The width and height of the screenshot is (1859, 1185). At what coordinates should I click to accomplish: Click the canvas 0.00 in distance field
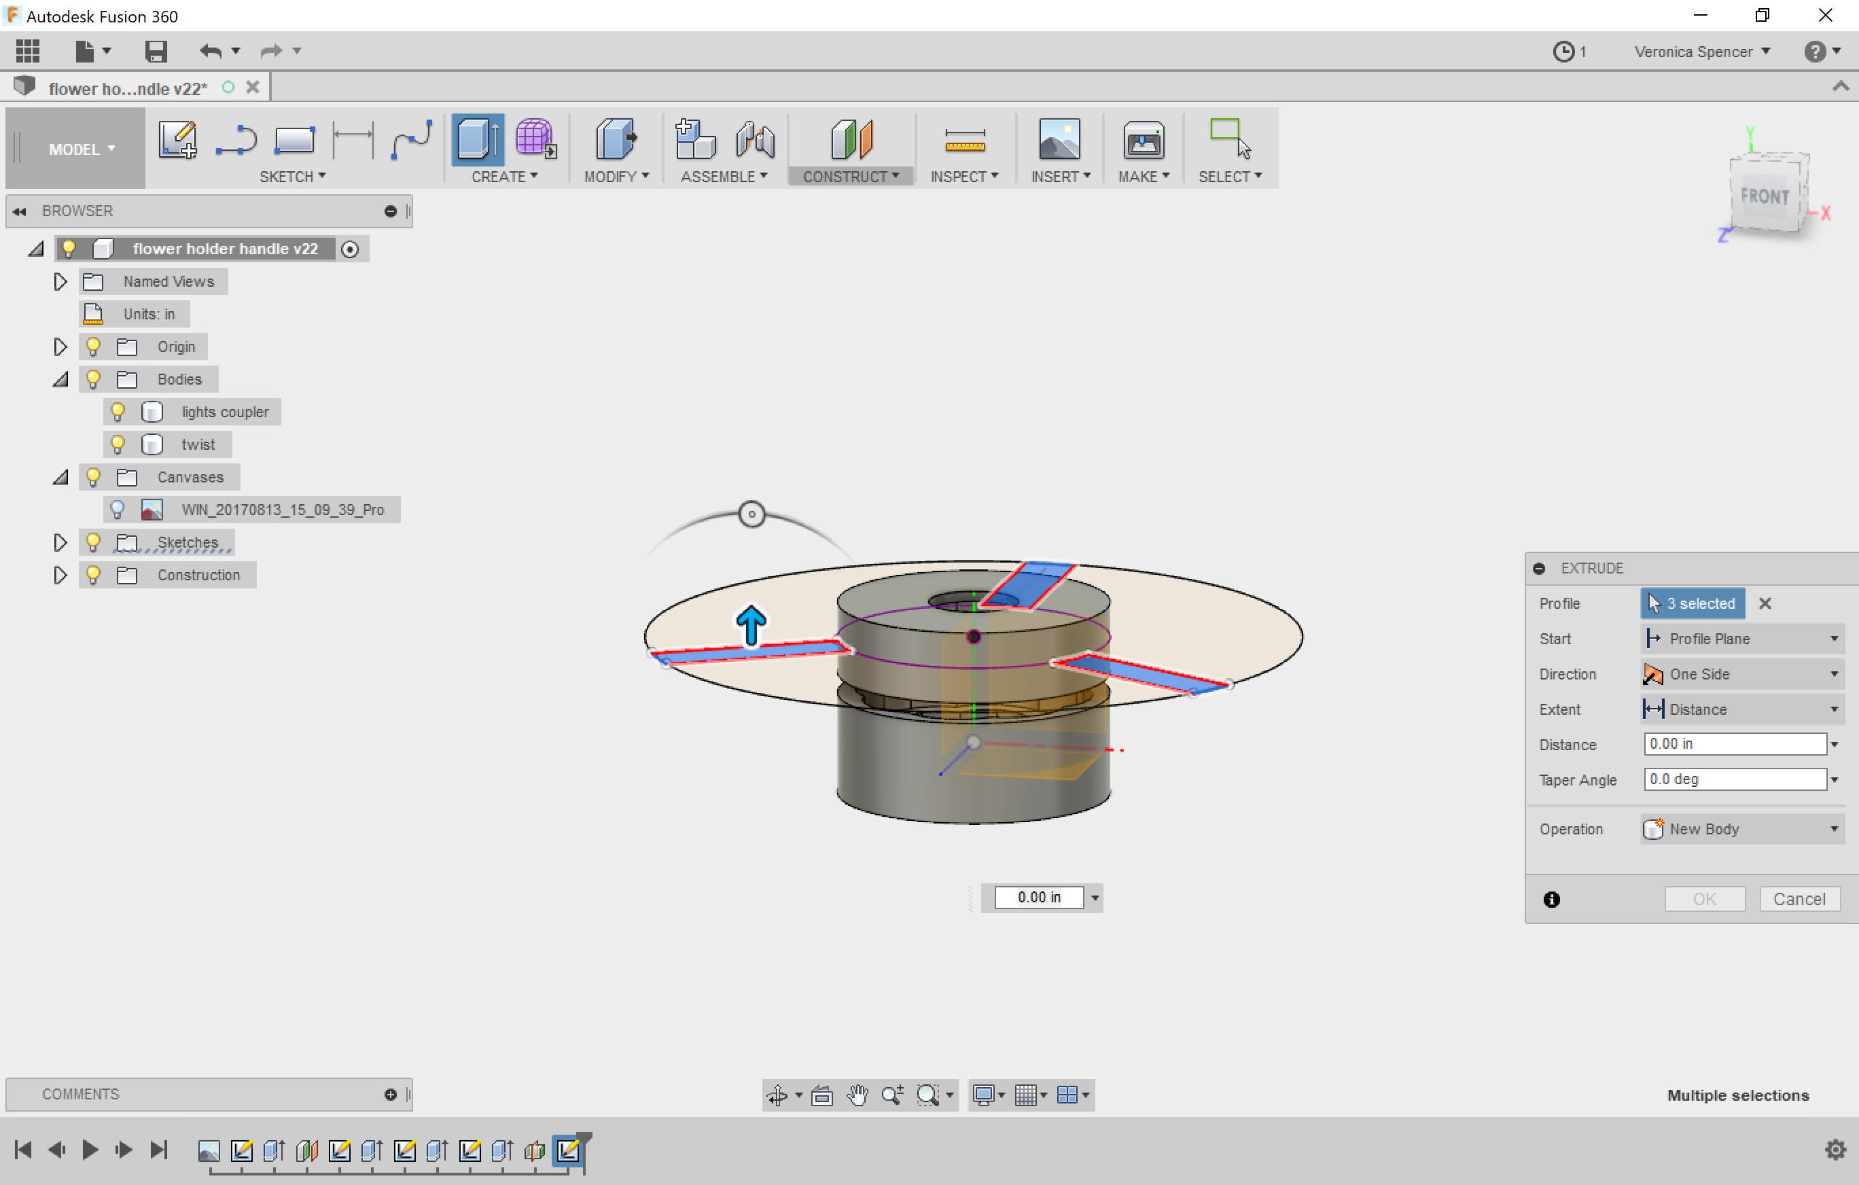(1039, 897)
